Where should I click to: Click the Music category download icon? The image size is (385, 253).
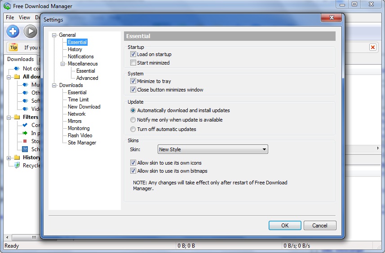click(25, 85)
